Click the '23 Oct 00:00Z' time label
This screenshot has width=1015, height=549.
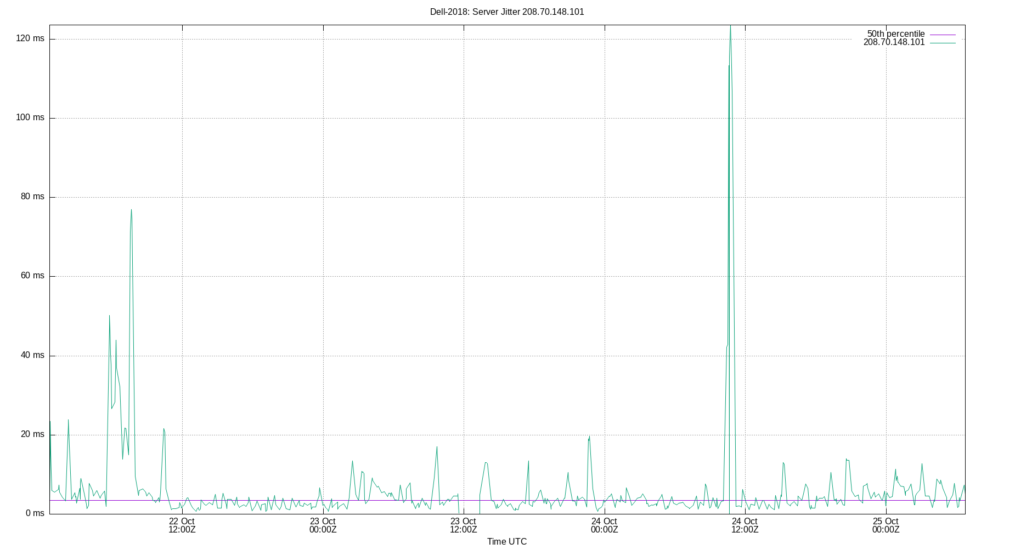pos(323,525)
